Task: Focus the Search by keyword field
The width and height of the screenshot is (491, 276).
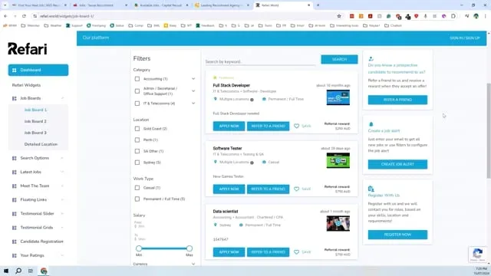Action: 260,61
